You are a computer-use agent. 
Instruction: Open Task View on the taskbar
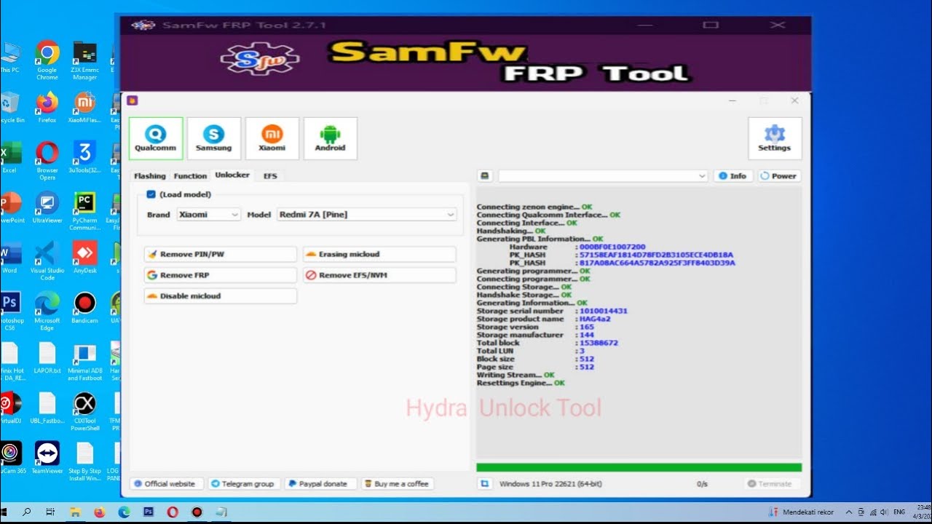(x=50, y=512)
